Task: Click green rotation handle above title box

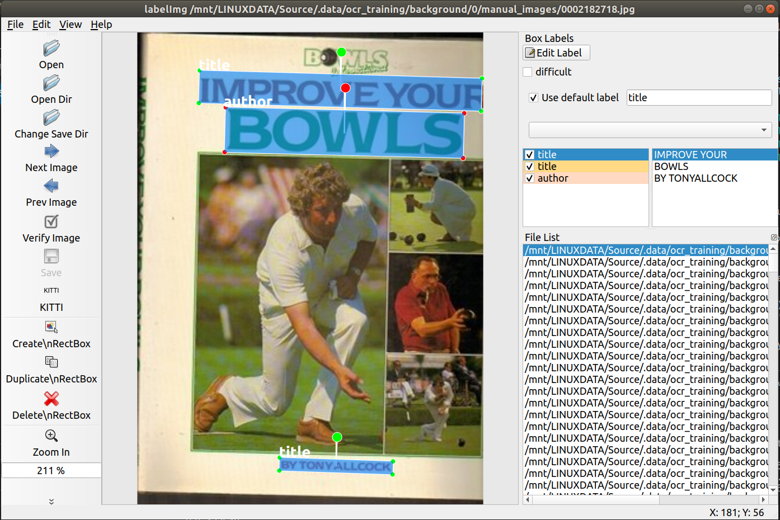Action: point(341,53)
